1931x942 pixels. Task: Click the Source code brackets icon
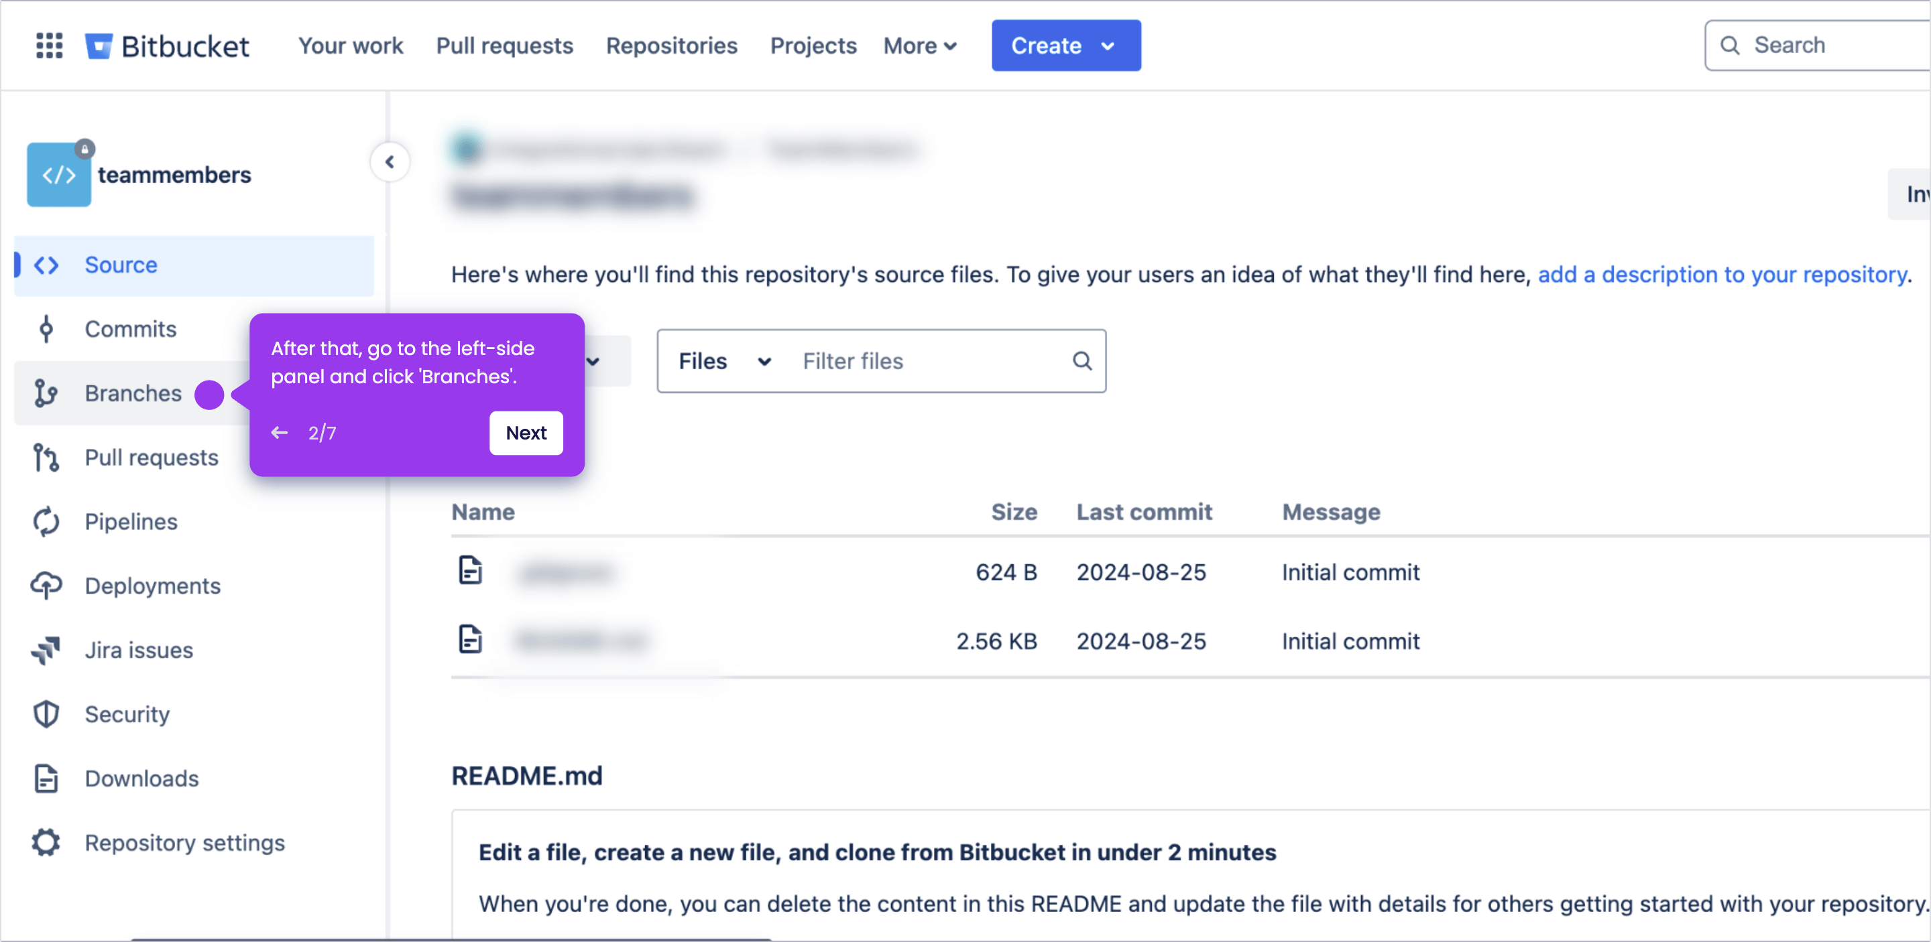46,265
